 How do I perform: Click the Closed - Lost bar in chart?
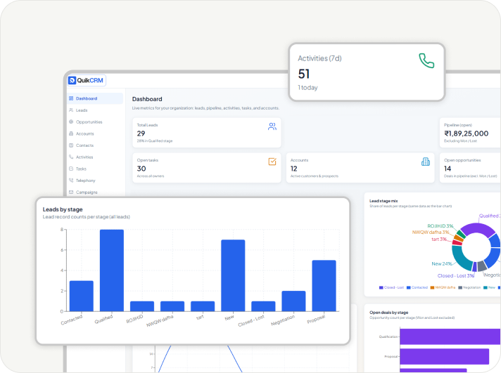pyautogui.click(x=263, y=306)
